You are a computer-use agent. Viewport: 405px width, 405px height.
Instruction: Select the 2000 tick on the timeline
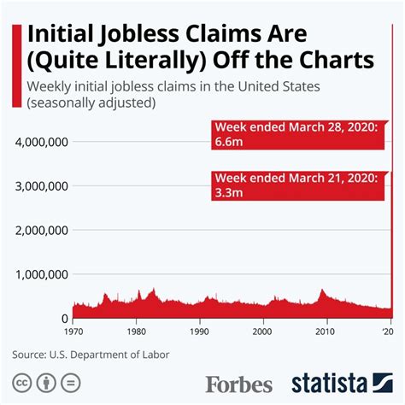(262, 332)
